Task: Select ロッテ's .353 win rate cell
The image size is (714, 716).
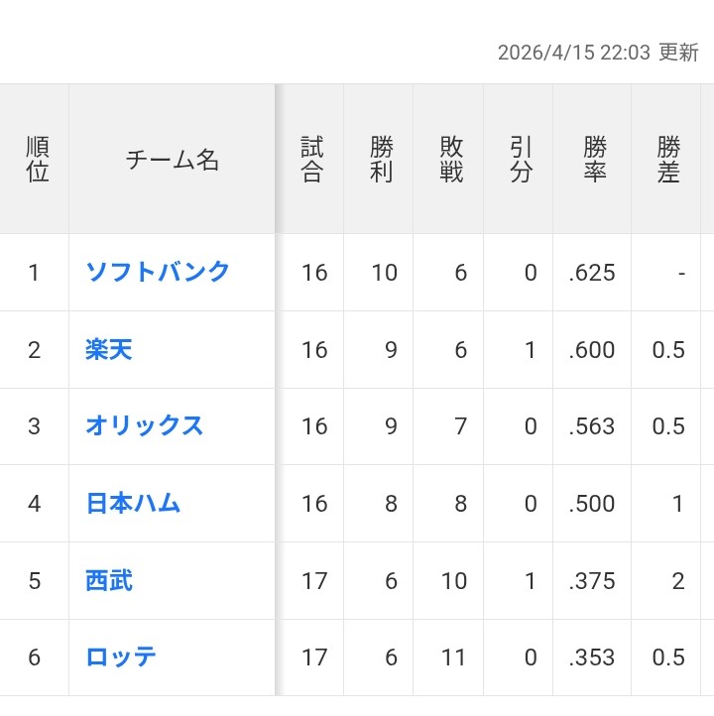Action: pos(592,657)
